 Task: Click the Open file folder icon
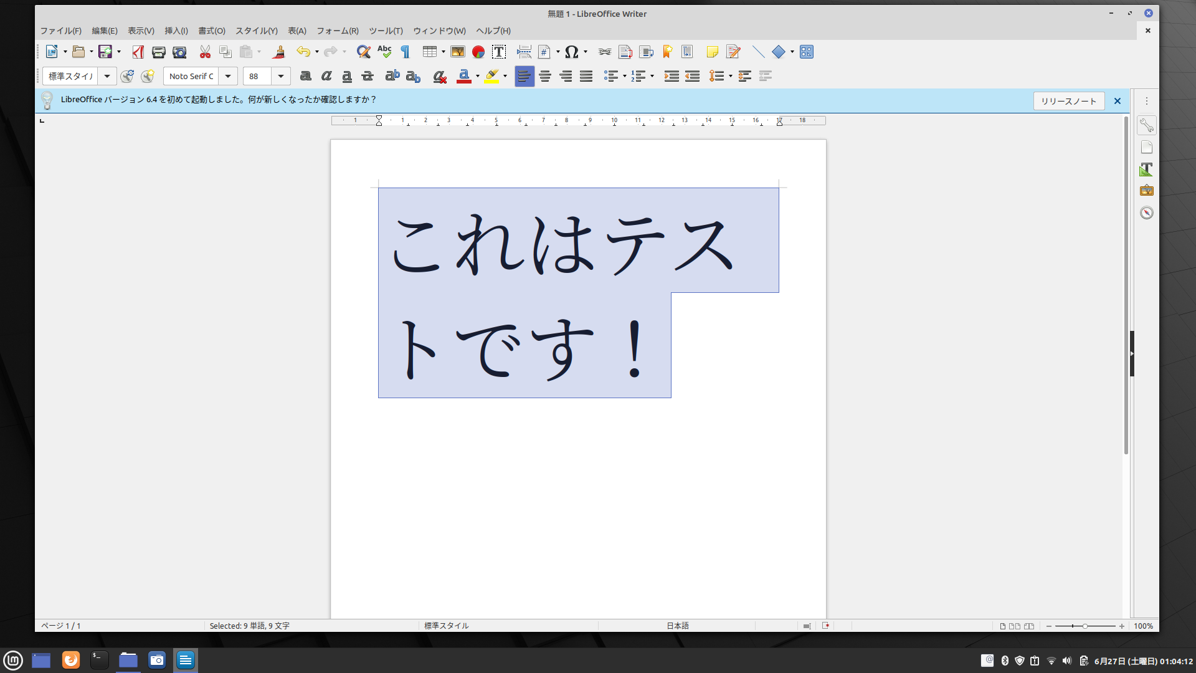[78, 52]
